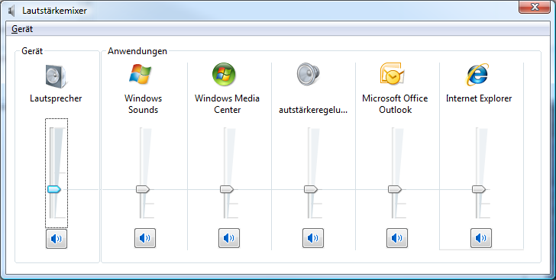Screen dimensions: 556x280
Task: Mute Microsoft Office Outlook
Action: (x=397, y=238)
